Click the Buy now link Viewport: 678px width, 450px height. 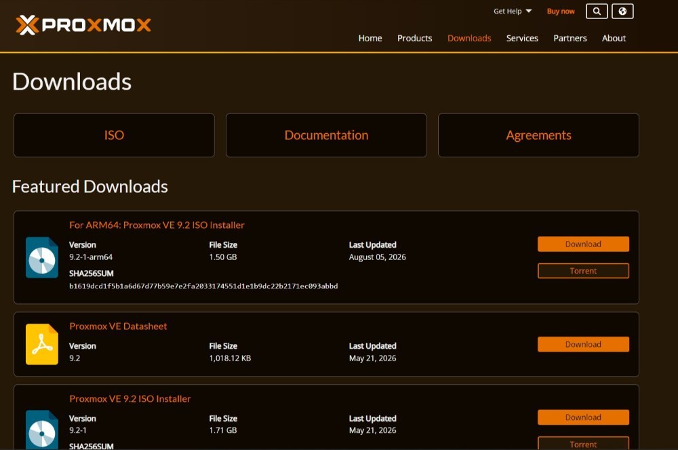[x=561, y=12]
